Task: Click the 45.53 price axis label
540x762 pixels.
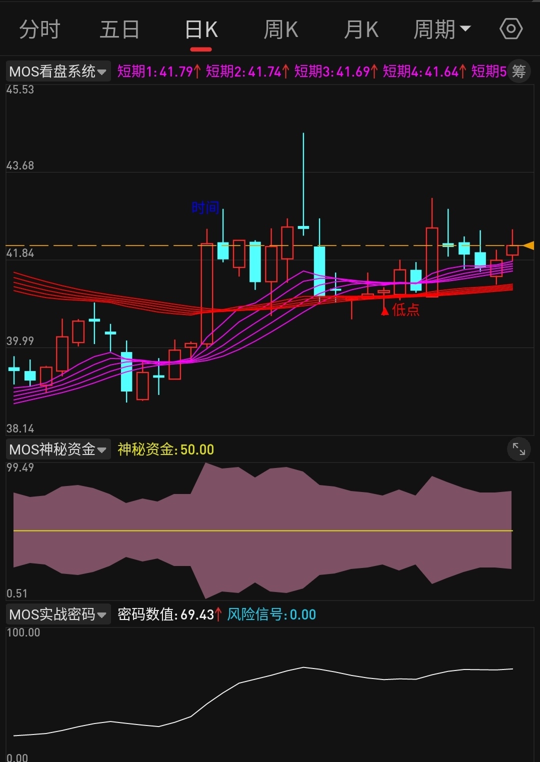Action: (x=20, y=89)
